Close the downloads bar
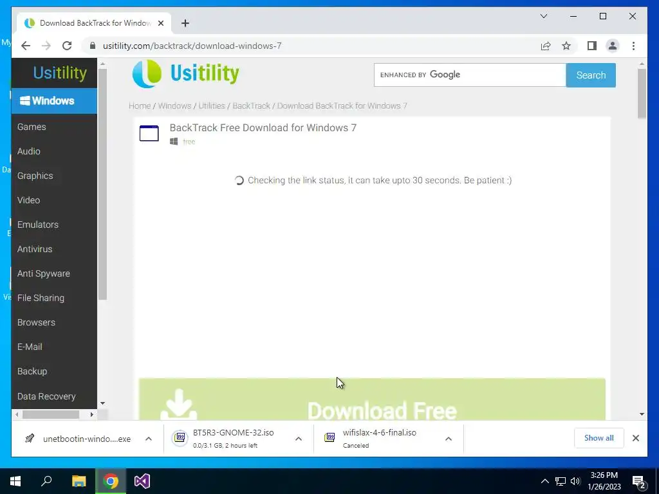 click(x=635, y=438)
